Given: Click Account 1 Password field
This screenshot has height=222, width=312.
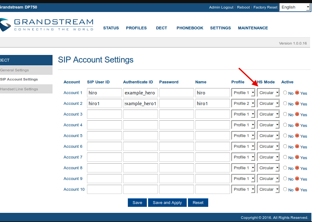Looking at the screenshot, I should pos(177,93).
